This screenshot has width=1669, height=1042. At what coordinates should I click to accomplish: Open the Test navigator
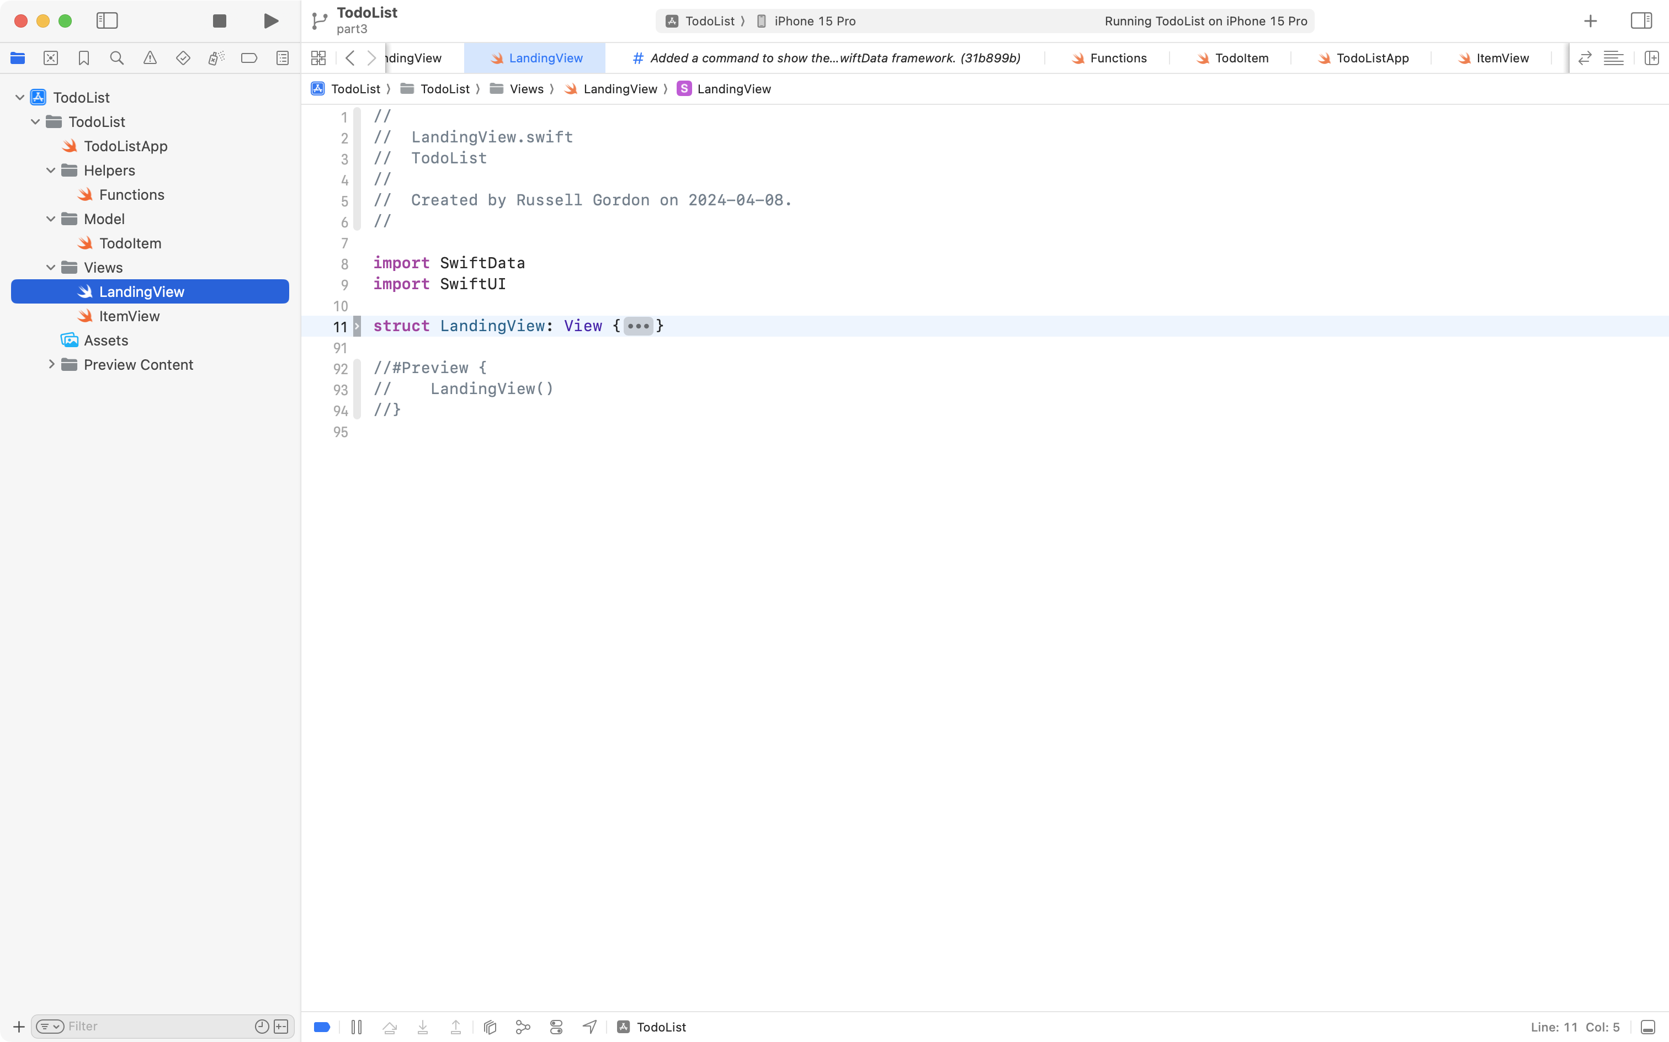pyautogui.click(x=183, y=58)
